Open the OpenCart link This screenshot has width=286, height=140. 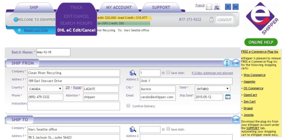[x=250, y=95]
